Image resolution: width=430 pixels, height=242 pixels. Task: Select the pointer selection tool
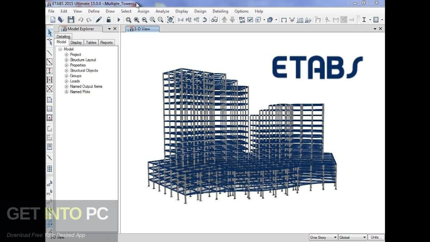[x=50, y=33]
